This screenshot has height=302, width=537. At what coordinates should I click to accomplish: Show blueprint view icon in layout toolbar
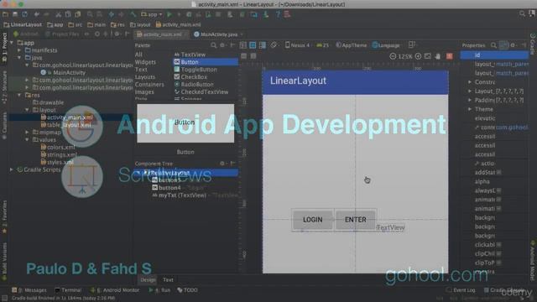click(x=253, y=45)
